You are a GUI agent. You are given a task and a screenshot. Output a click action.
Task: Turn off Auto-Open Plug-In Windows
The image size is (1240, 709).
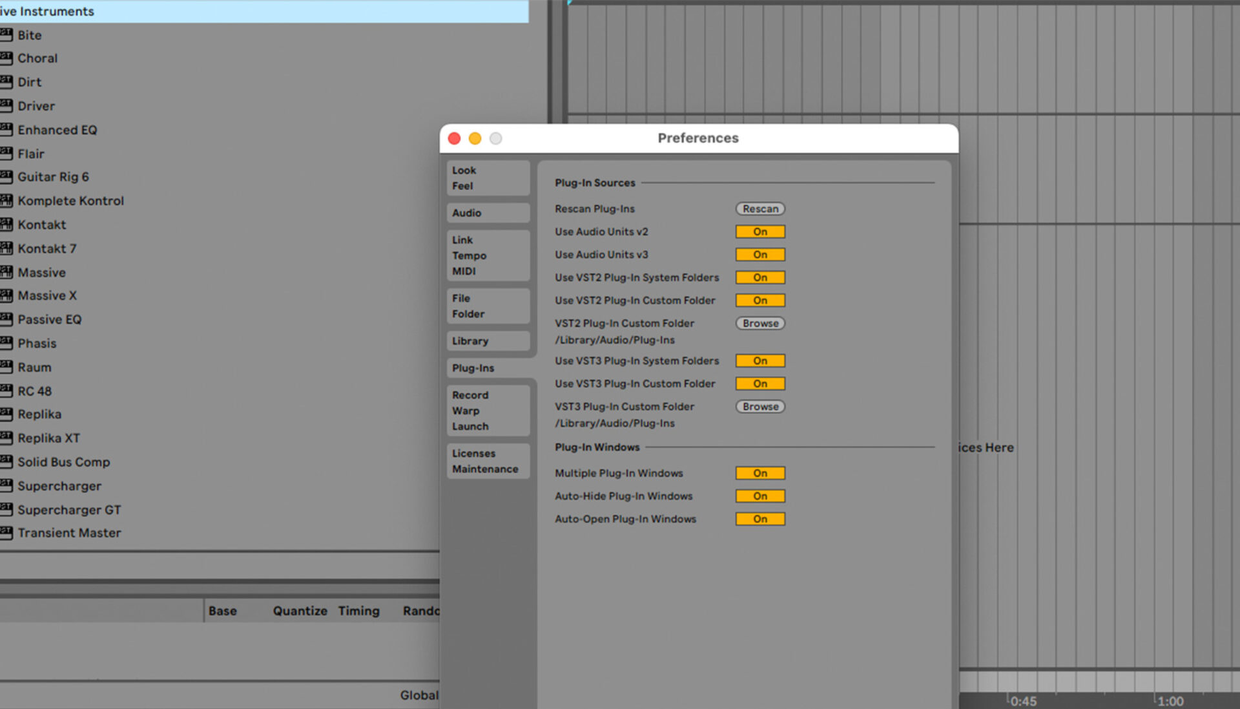[x=759, y=518]
